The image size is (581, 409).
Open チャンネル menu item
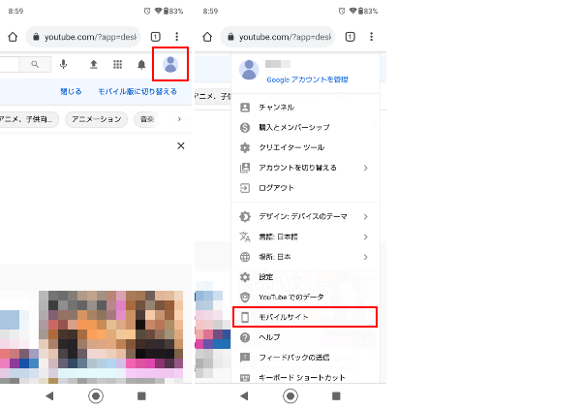point(305,108)
